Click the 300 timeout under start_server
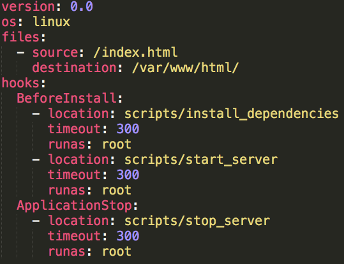The width and height of the screenshot is (344, 264). point(128,175)
